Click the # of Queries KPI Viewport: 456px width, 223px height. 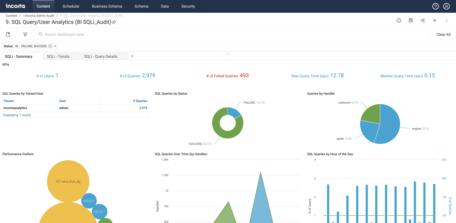(137, 76)
